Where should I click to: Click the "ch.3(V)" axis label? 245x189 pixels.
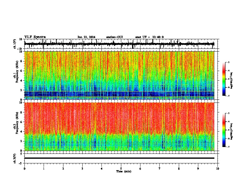15,158
